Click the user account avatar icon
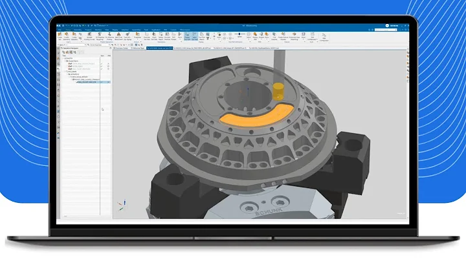Viewport: 466px width, 261px height. tap(387, 26)
